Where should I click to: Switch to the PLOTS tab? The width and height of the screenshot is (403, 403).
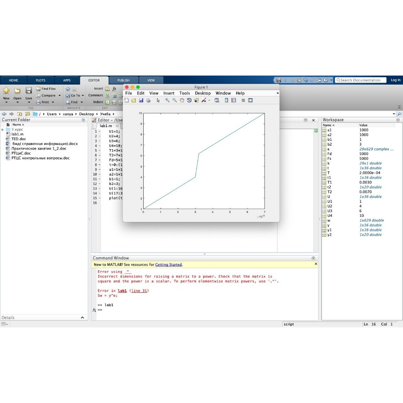(41, 80)
